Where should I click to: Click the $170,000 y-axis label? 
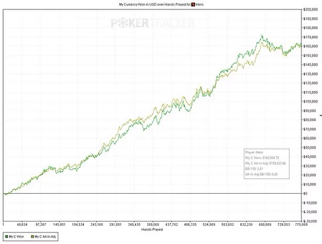coord(310,37)
